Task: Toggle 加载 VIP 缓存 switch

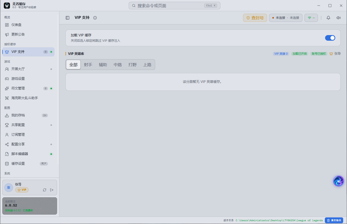Action: 330,38
